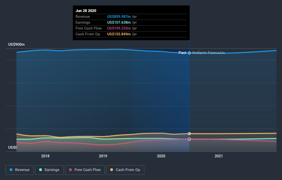Image resolution: width=282 pixels, height=180 pixels.
Task: Click the Revenue row label in tooltip
Action: [83, 16]
